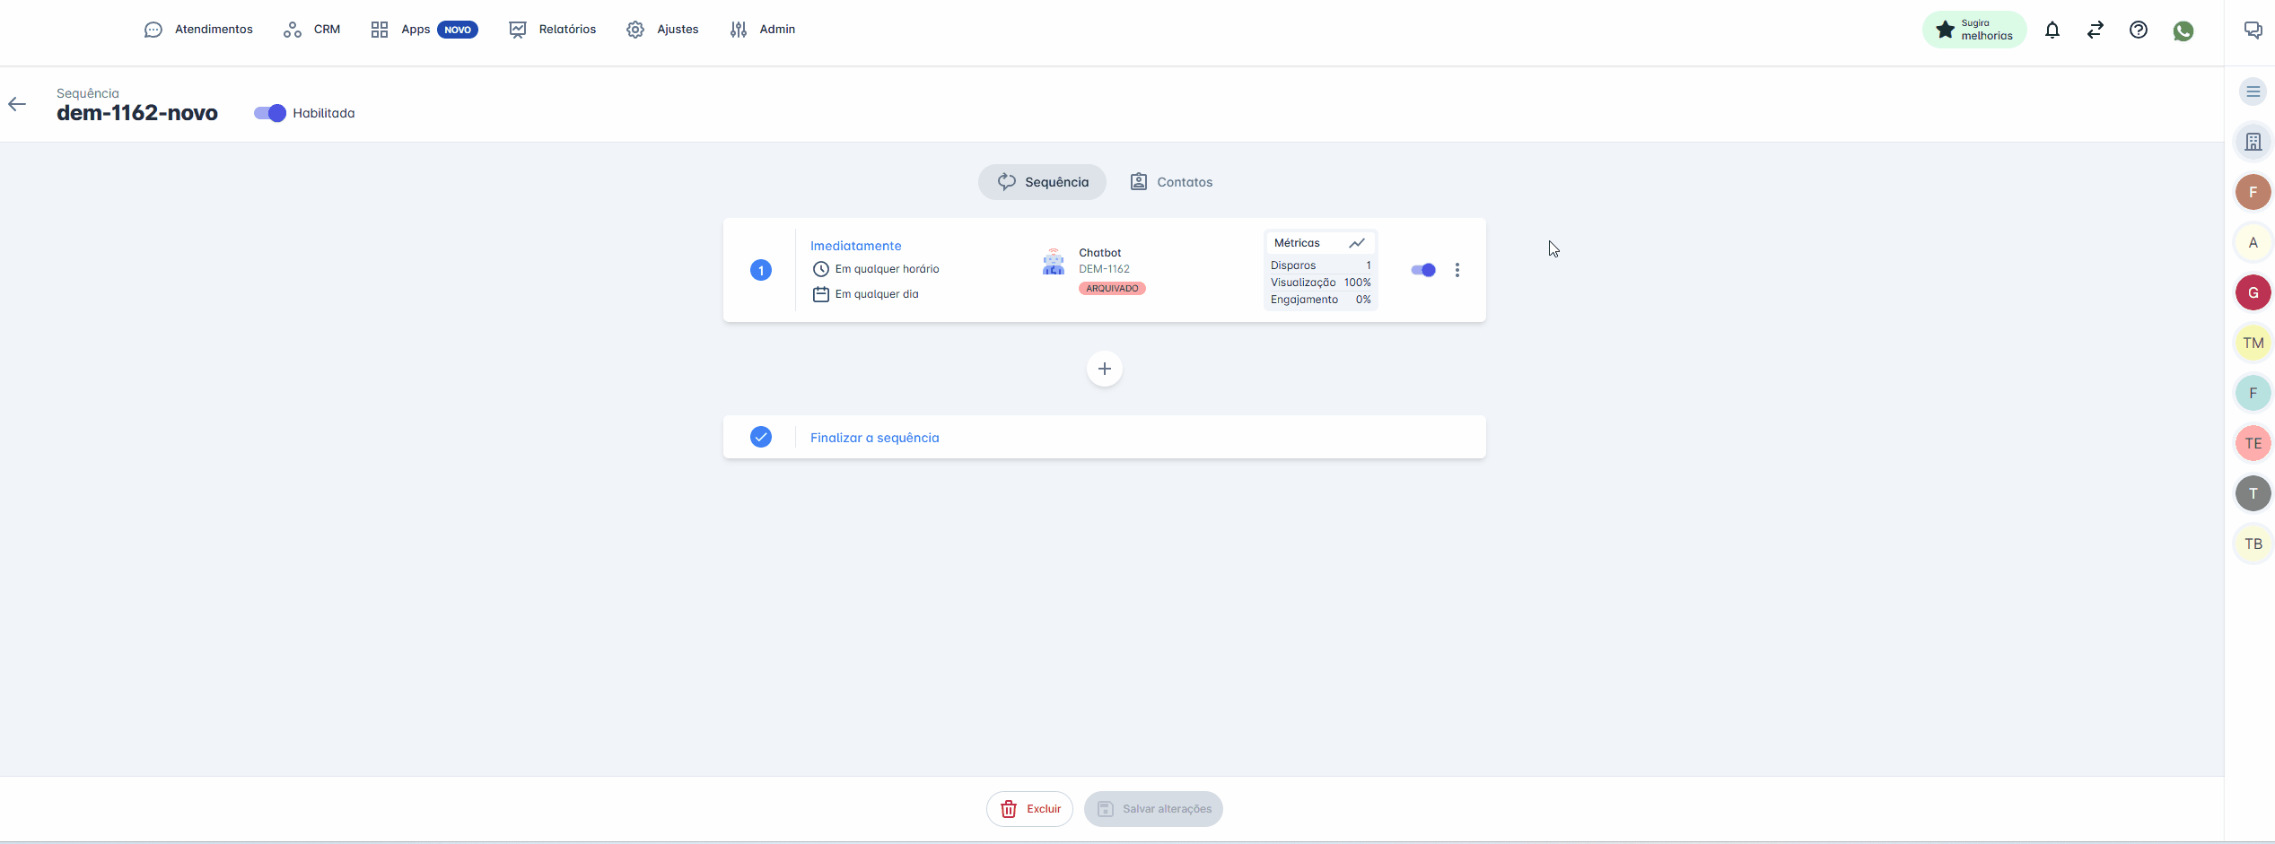Expand the sidebar list menu icon
The height and width of the screenshot is (844, 2275).
point(2253,91)
